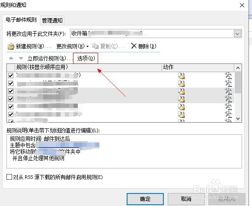
Task: Click the 应用(A) apply button
Action: (x=227, y=199)
